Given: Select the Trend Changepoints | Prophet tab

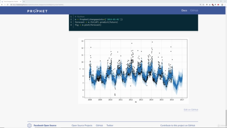Looking at the screenshot, I should point(11,1).
